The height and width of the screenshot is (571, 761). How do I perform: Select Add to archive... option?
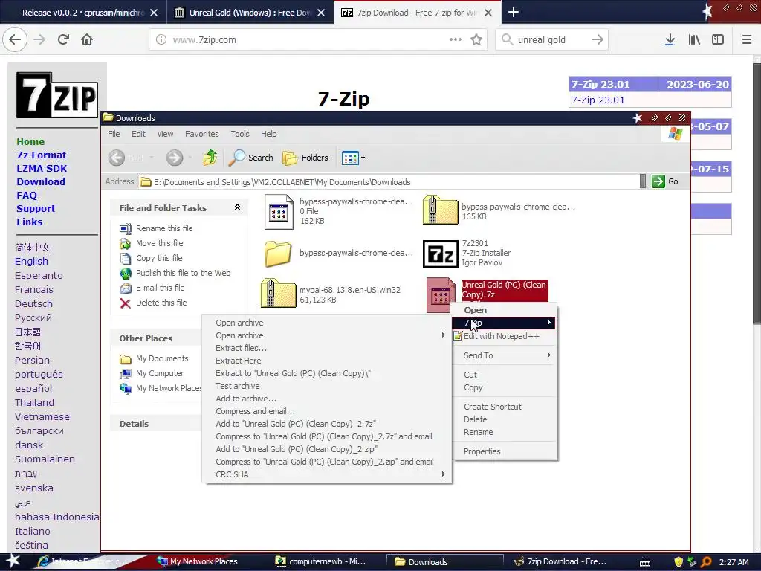[x=327, y=399]
